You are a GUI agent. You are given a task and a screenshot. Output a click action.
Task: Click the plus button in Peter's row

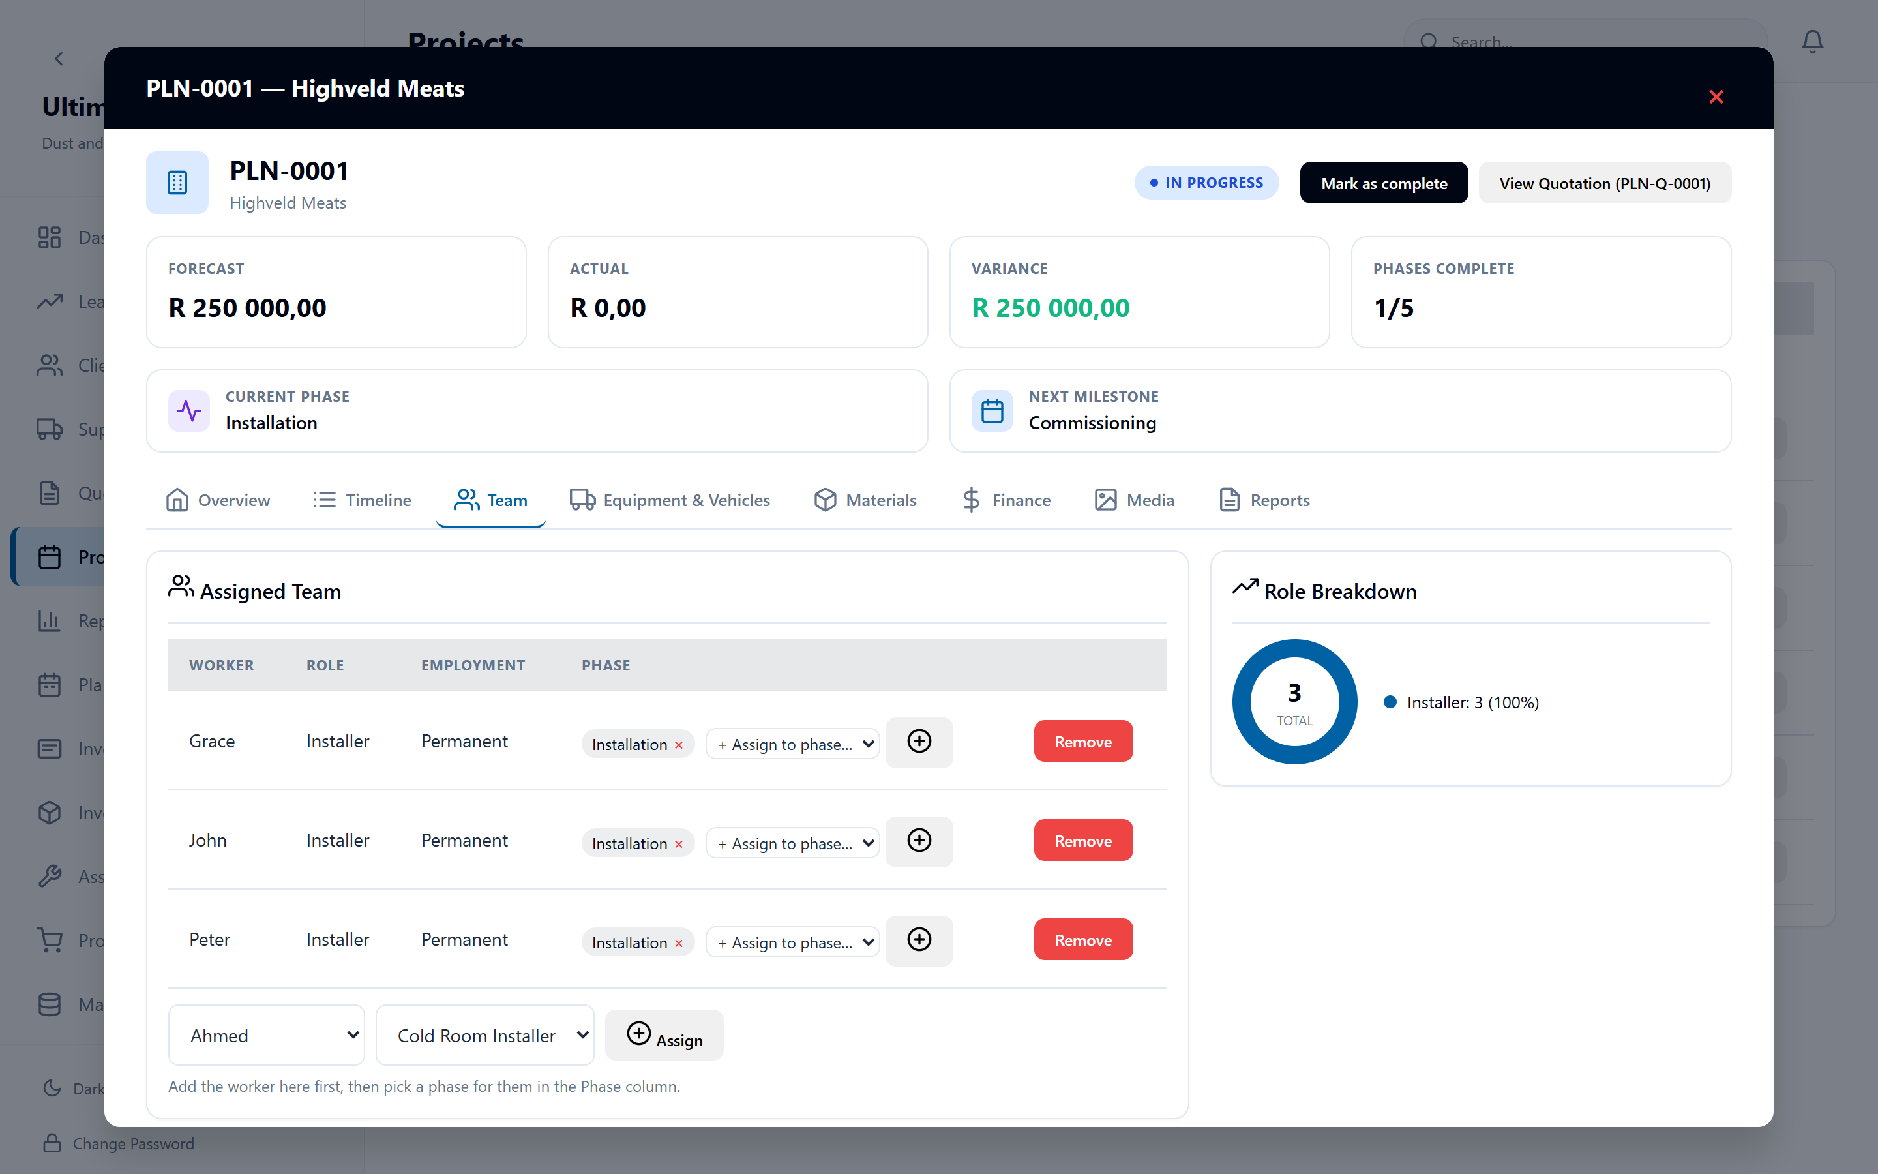click(919, 941)
